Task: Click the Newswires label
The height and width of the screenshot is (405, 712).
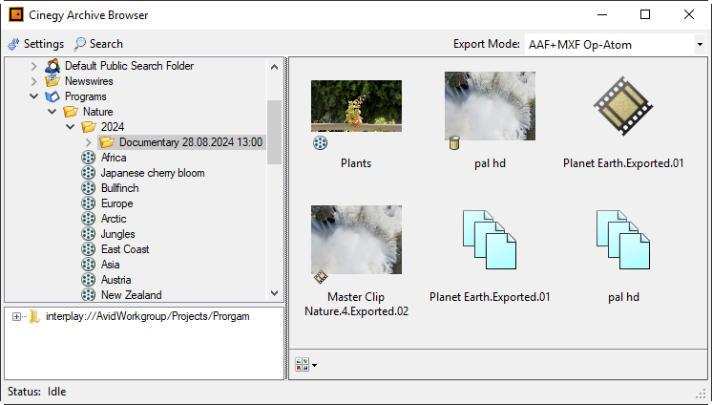Action: pyautogui.click(x=89, y=81)
